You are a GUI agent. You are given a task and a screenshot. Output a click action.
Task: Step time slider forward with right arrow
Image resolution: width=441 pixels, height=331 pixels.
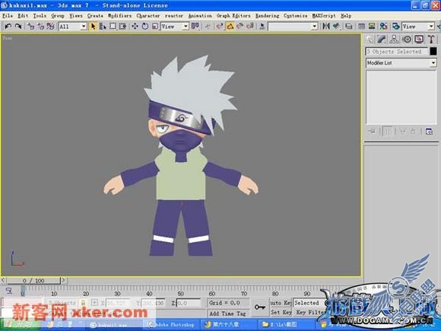(x=64, y=280)
